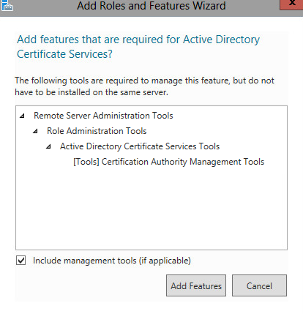This screenshot has width=303, height=314.
Task: Click the dialog heading about Certificate Services
Action: pos(138,47)
